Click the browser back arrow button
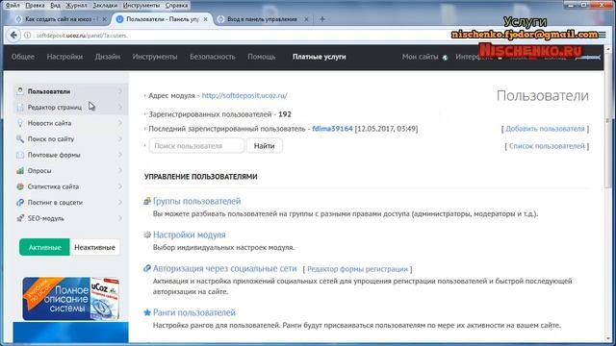The height and width of the screenshot is (346, 616). tap(13, 36)
